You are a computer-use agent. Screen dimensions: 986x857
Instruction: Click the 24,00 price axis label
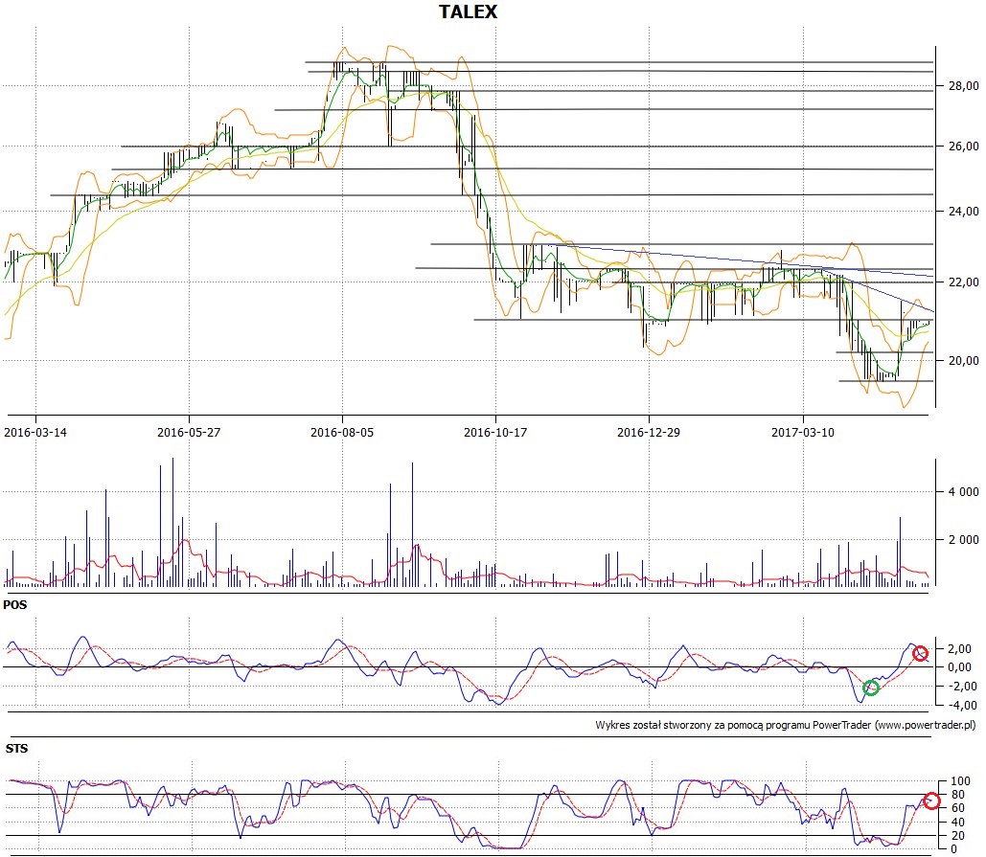[963, 211]
